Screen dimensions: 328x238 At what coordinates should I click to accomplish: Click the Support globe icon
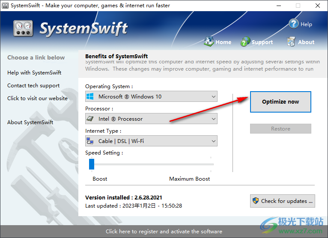point(245,42)
